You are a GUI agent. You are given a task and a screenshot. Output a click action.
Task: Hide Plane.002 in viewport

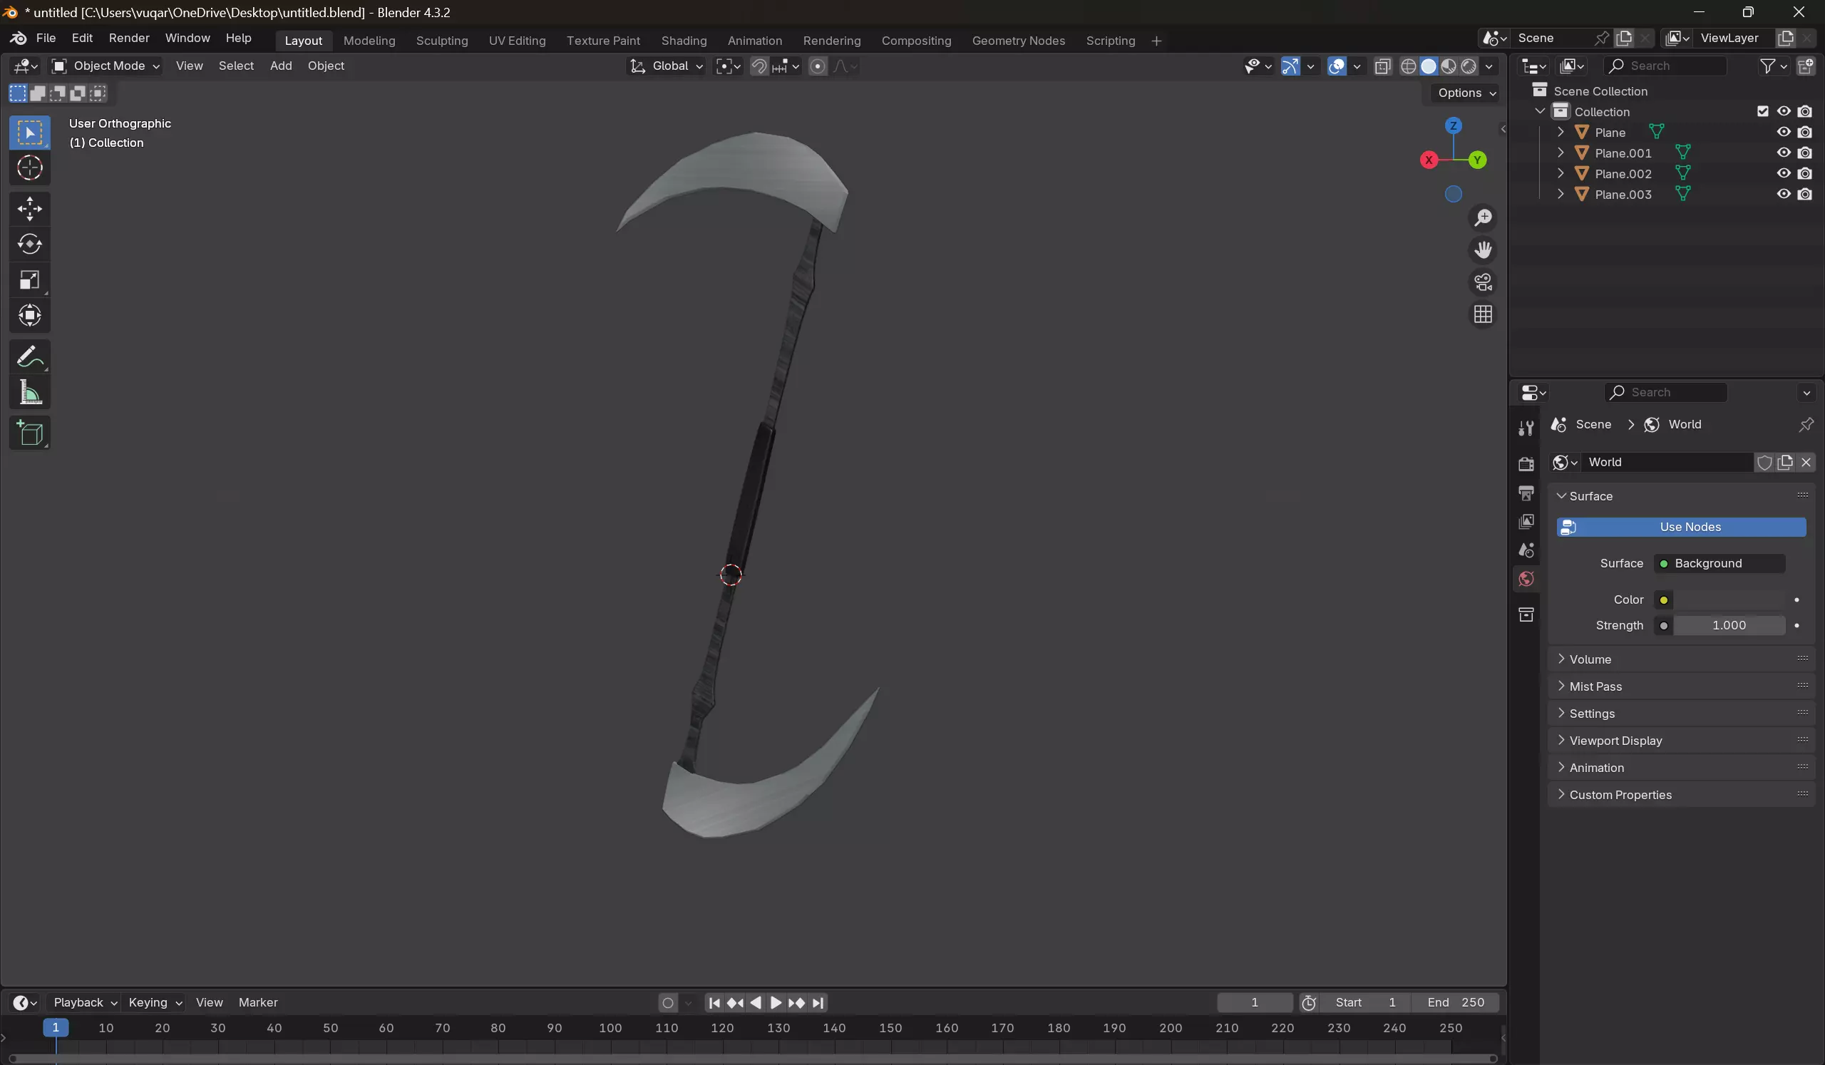[x=1784, y=173]
